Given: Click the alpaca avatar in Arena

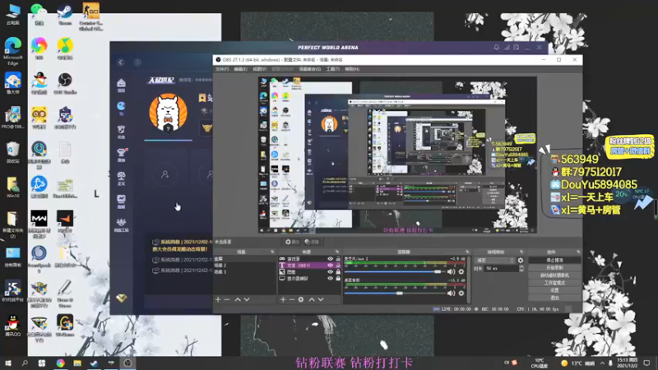Looking at the screenshot, I should coord(168,113).
